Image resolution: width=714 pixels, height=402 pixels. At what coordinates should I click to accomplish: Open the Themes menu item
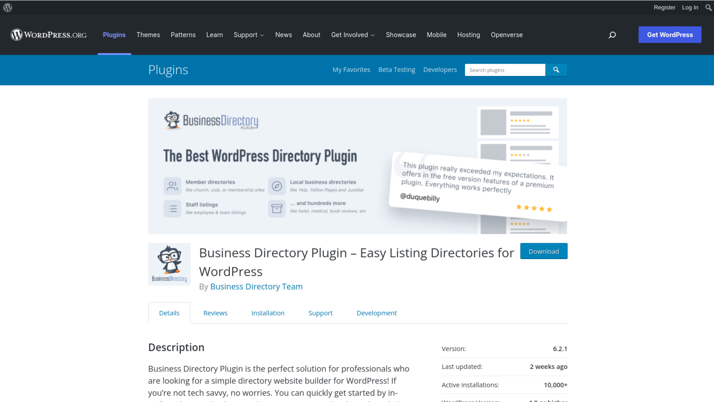(148, 35)
